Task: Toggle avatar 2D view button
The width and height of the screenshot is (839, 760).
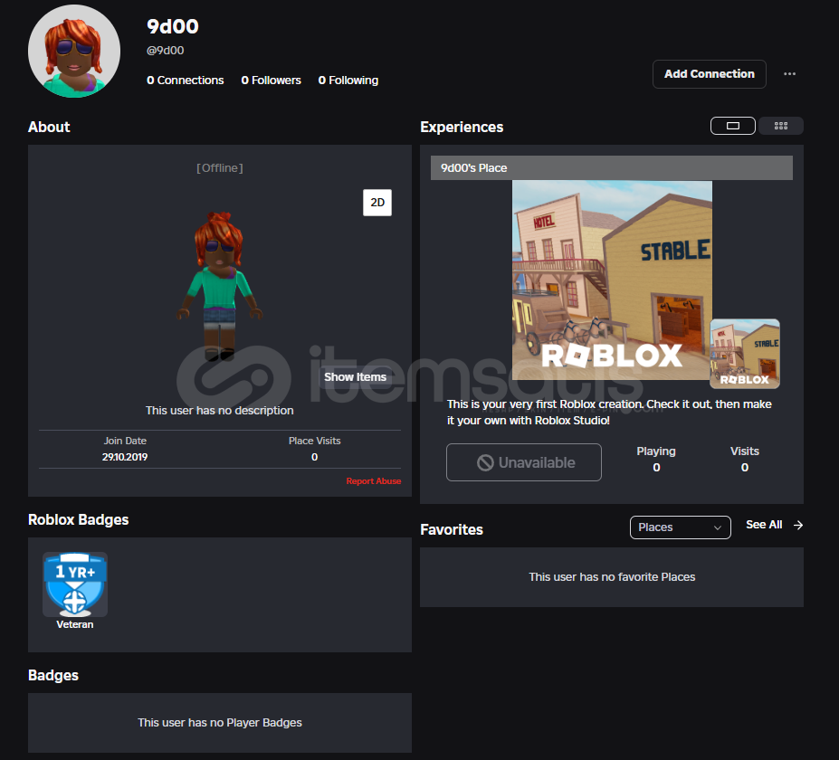Action: click(x=377, y=202)
